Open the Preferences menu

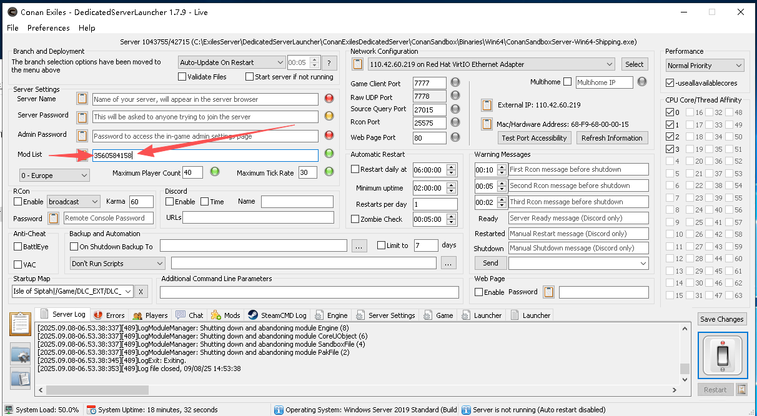pyautogui.click(x=49, y=28)
